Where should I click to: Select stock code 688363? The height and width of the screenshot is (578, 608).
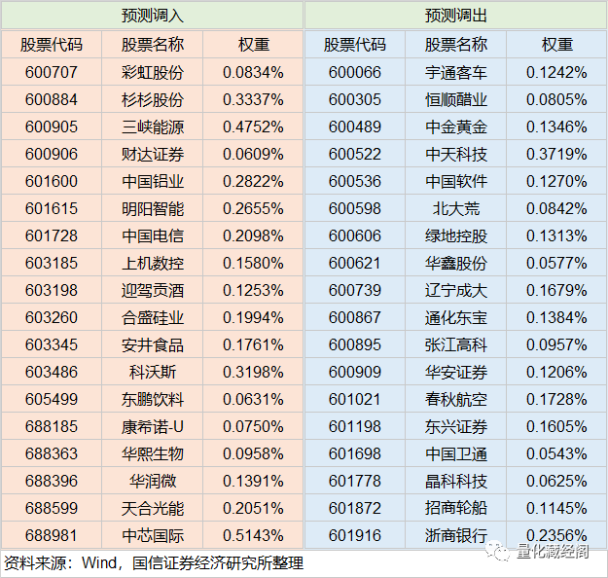pyautogui.click(x=52, y=453)
